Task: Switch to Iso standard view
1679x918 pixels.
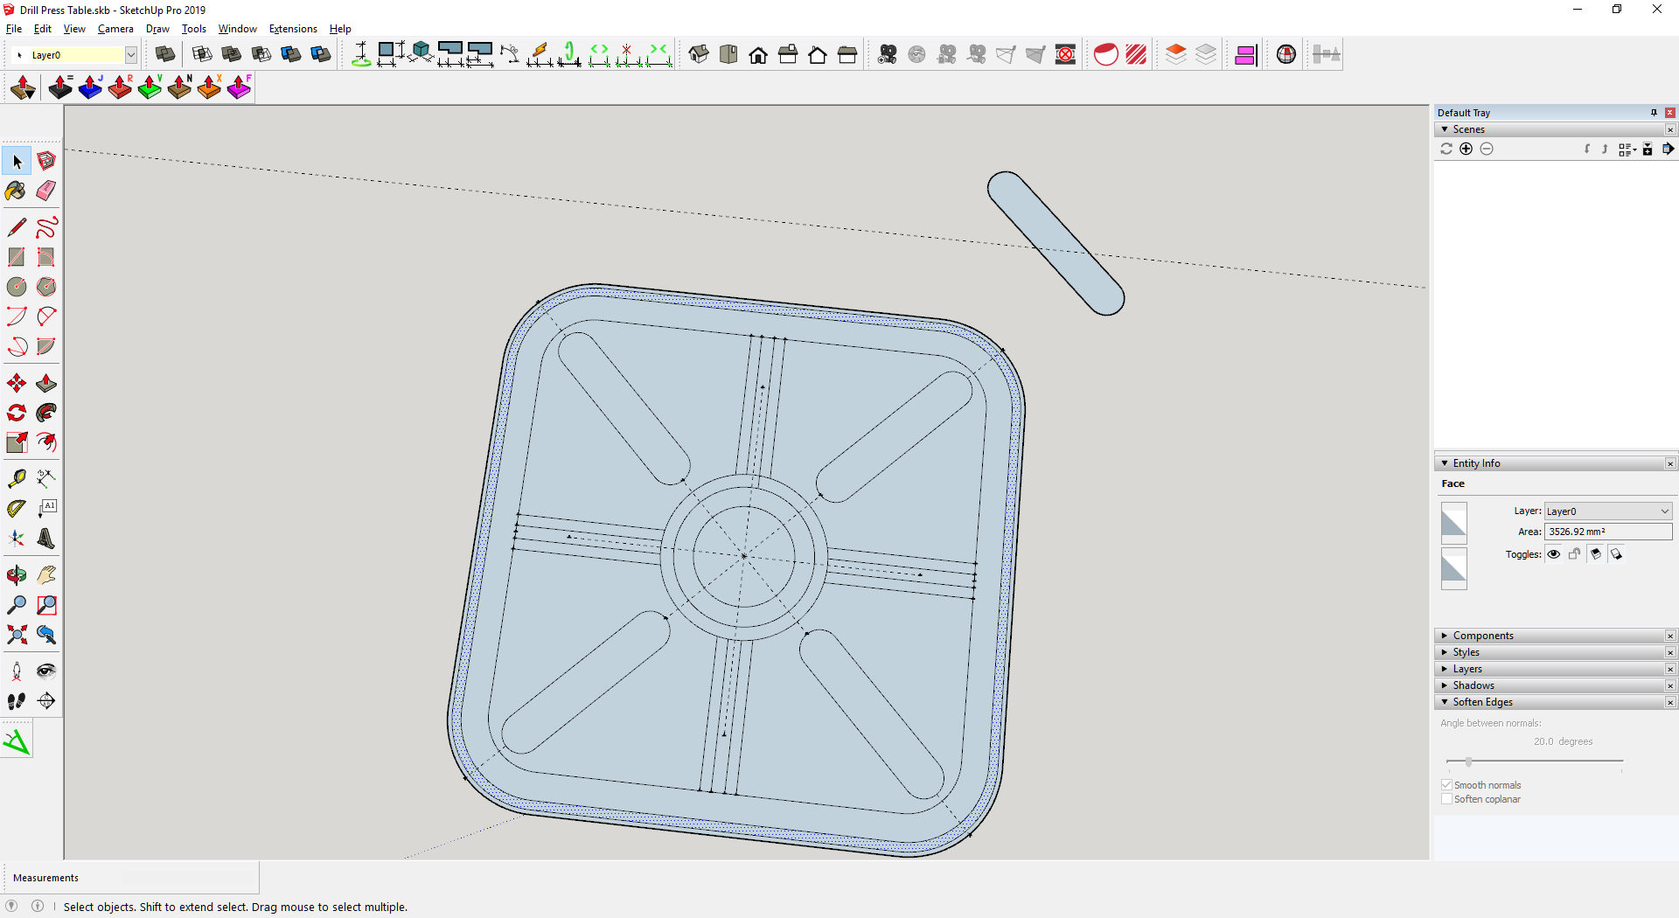Action: pyautogui.click(x=698, y=55)
